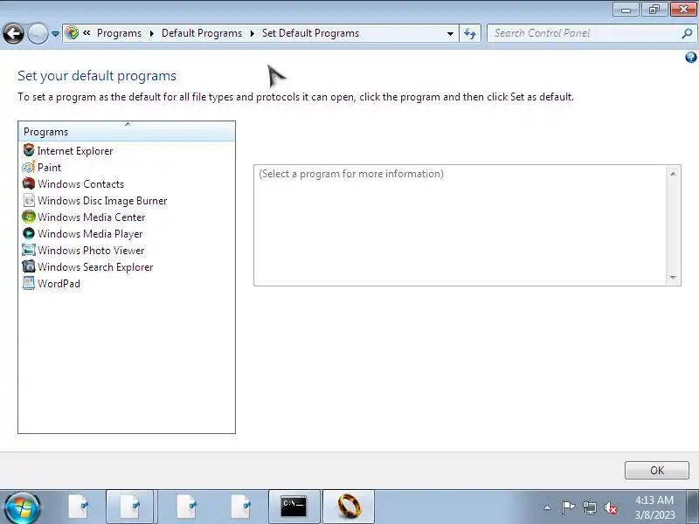Viewport: 699px width, 524px height.
Task: Click the description box scroll up arrow
Action: tap(673, 173)
